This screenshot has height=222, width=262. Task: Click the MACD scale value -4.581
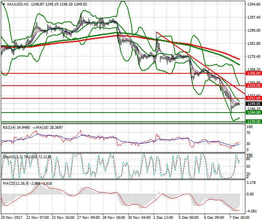pyautogui.click(x=251, y=211)
